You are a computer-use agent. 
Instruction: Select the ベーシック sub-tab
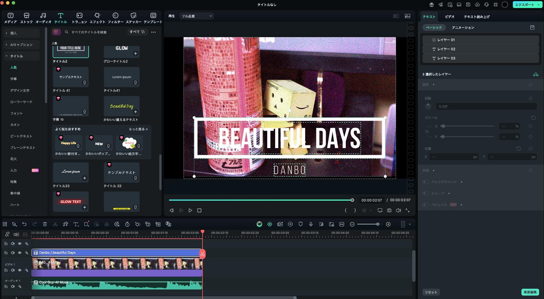434,27
